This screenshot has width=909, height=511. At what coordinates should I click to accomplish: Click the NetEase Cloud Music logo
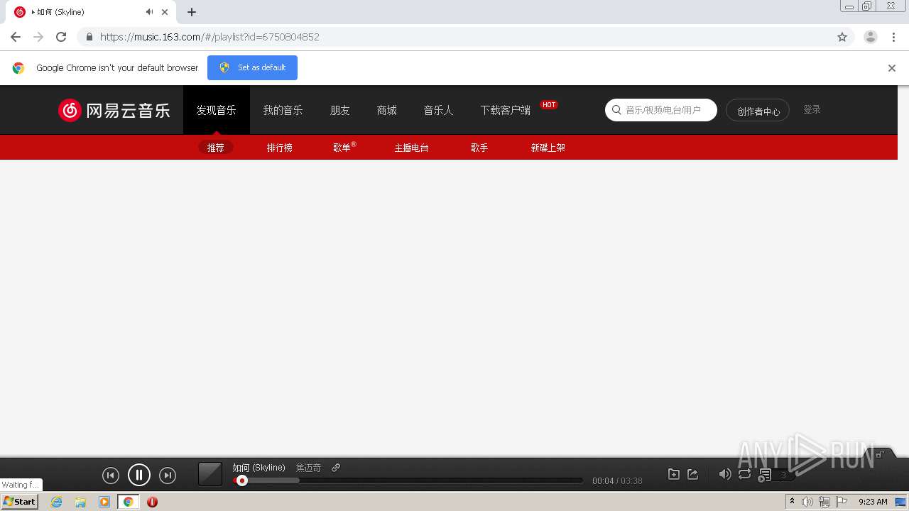click(114, 110)
